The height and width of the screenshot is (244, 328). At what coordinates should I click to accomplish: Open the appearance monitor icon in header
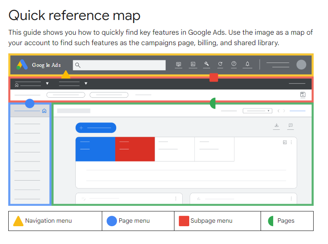click(x=178, y=64)
